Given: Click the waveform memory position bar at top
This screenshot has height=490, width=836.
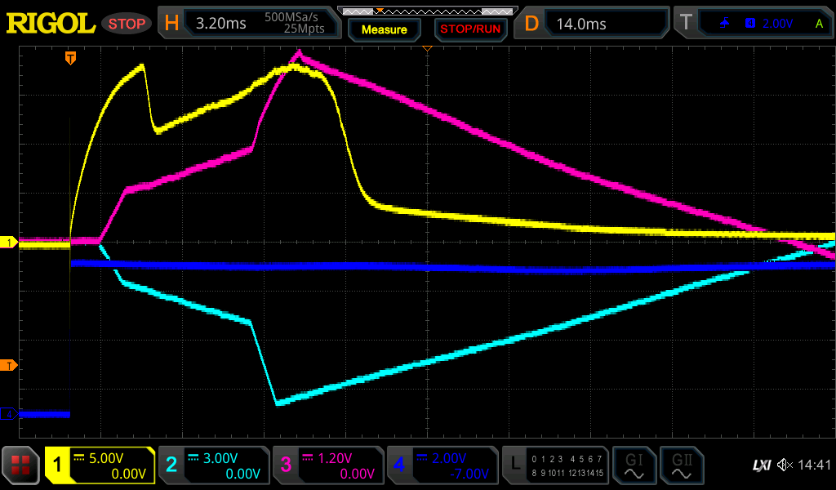Looking at the screenshot, I should click(426, 11).
